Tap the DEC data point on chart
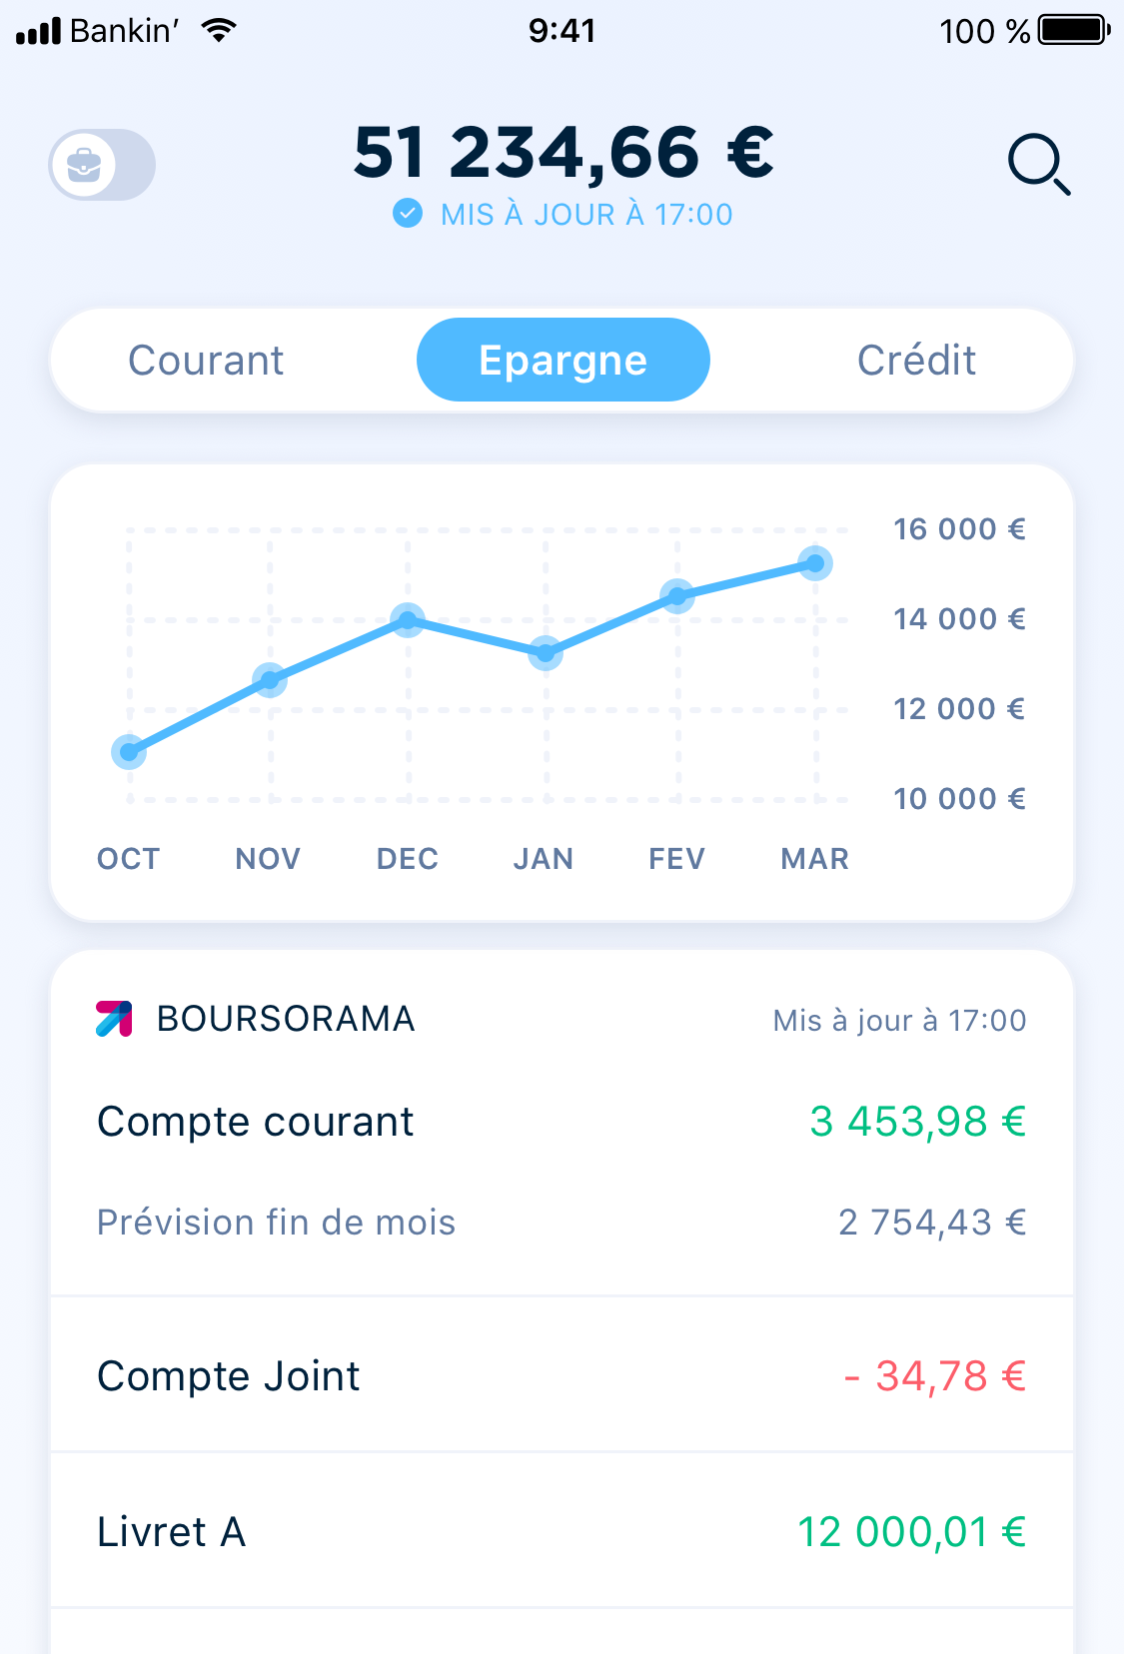 [x=407, y=621]
